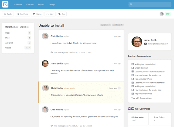Open the Status dropdown
Screen dimensions: 174x127
tap(37, 14)
